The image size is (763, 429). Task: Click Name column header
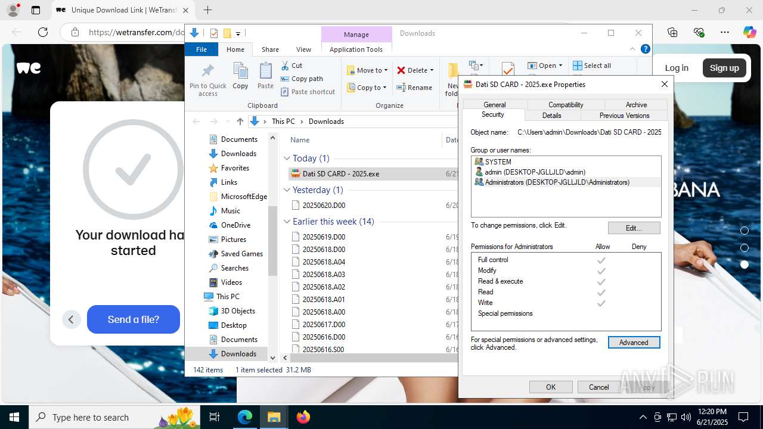pyautogui.click(x=300, y=140)
